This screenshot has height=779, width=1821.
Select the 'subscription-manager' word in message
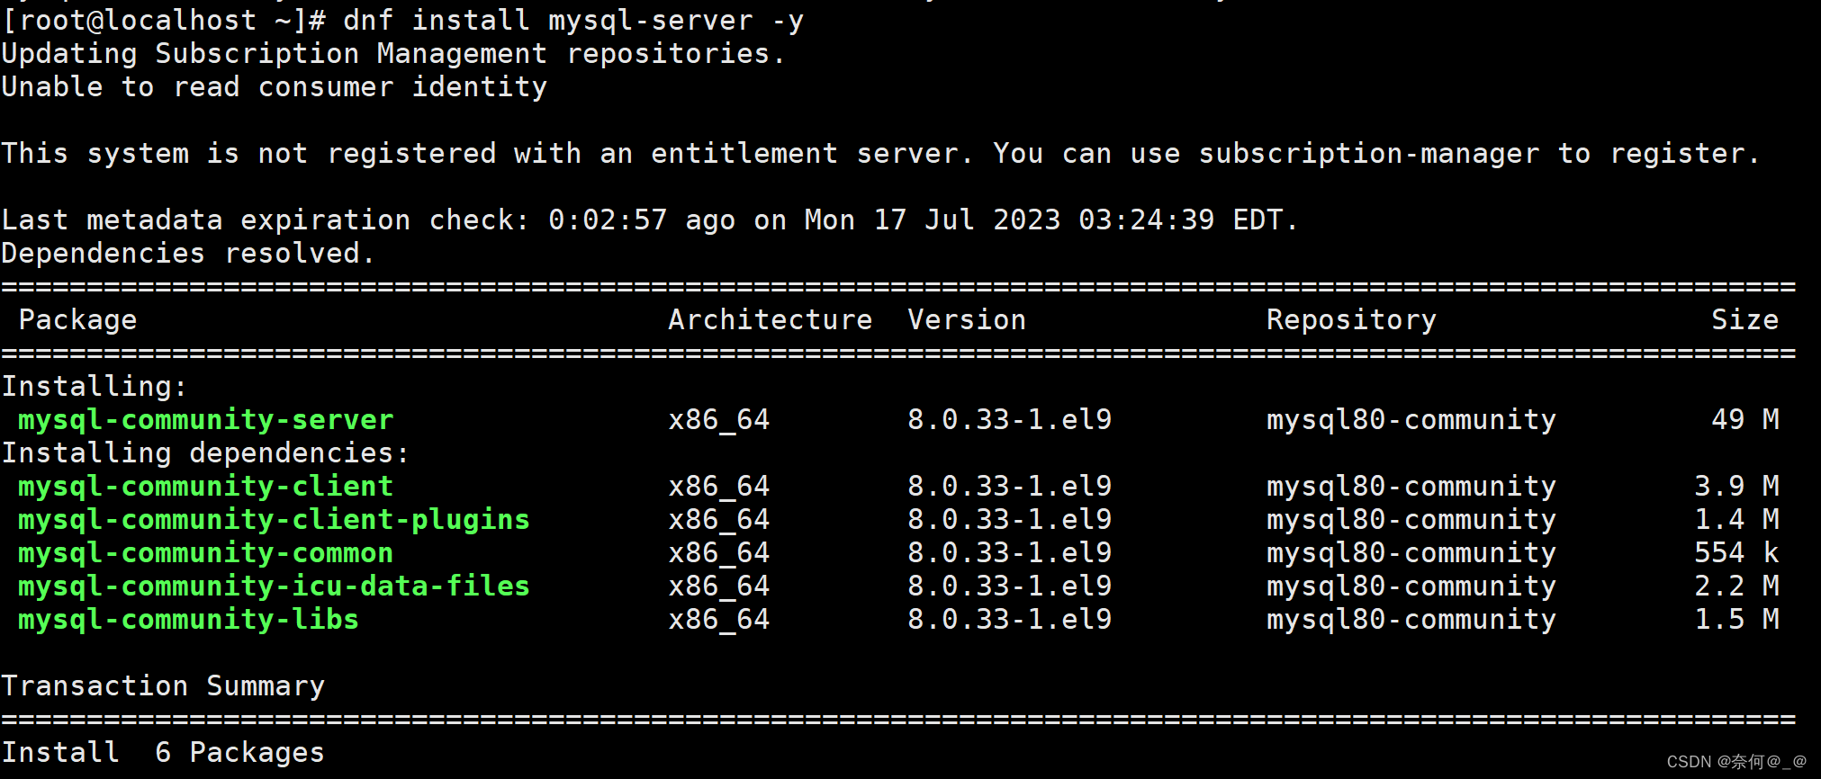(1368, 154)
